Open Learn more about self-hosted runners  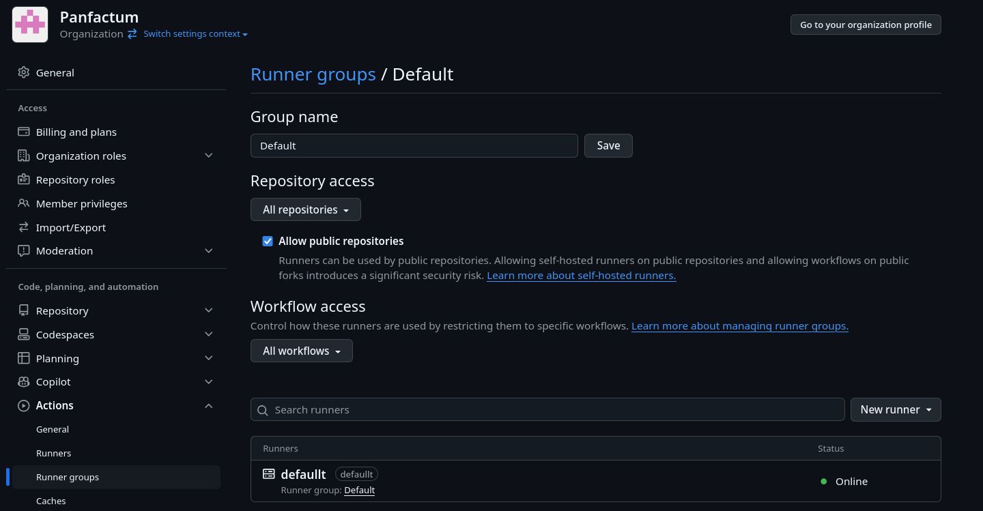[581, 275]
